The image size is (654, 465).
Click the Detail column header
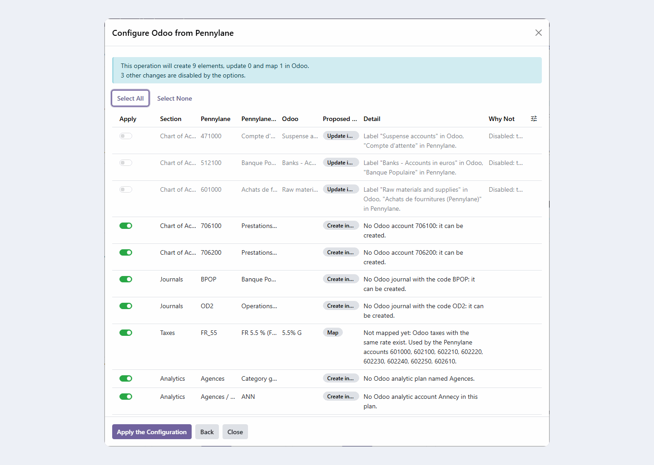[372, 119]
